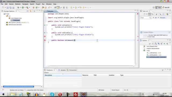172x97 pixels.
Task: Click the New Java Package icon
Action: coord(34,8)
